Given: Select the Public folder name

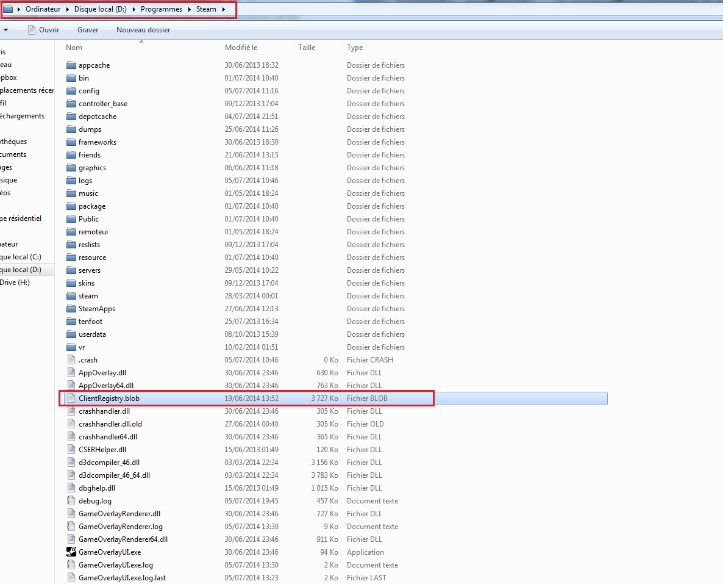Looking at the screenshot, I should point(88,219).
